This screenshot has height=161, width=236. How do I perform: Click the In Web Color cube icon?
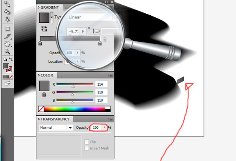click(x=44, y=94)
